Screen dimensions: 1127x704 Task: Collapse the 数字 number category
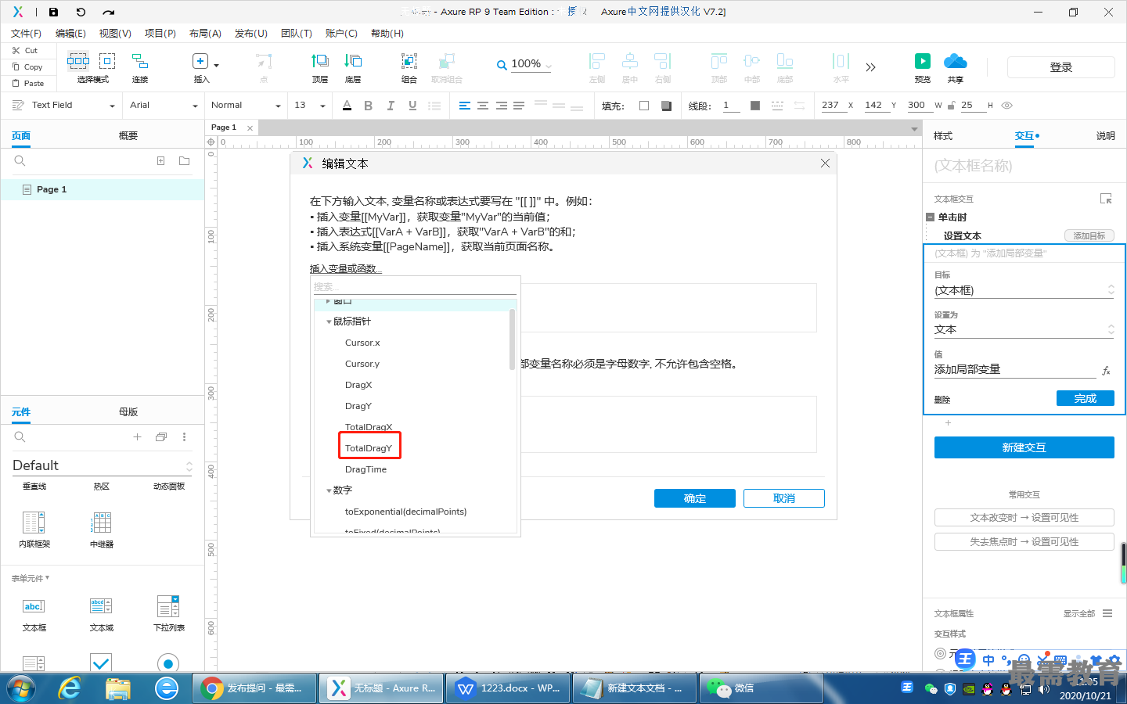329,490
